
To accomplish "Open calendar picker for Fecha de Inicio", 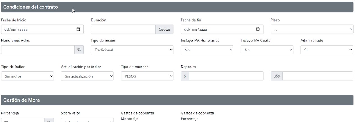I will click(78, 29).
